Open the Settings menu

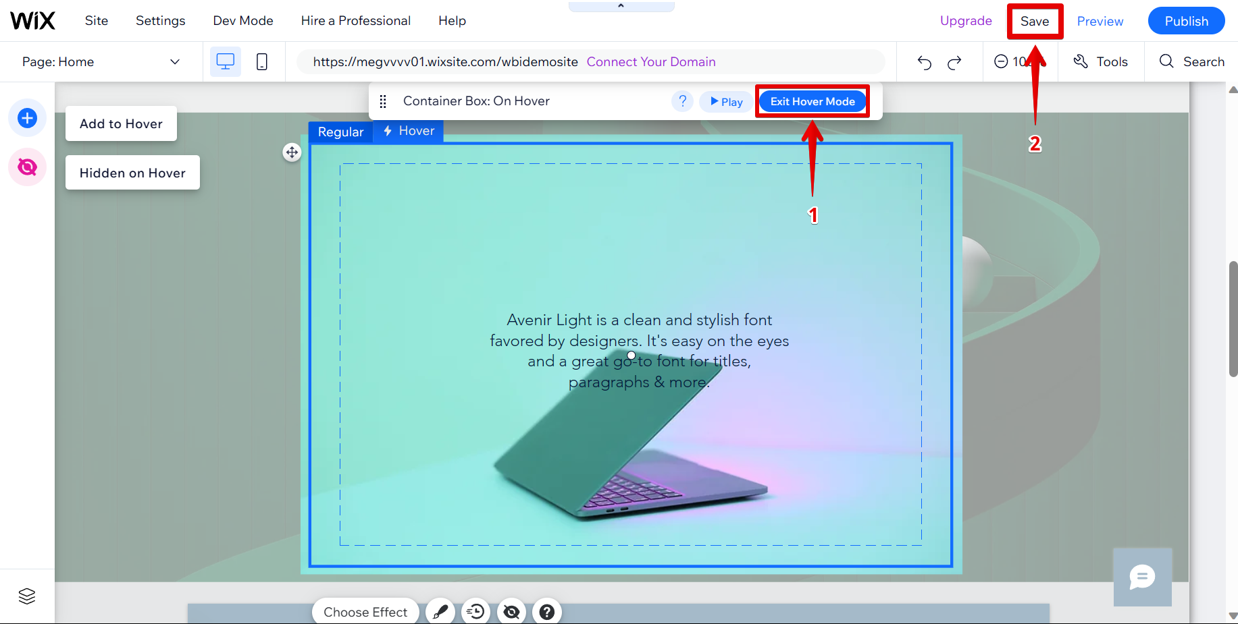point(161,21)
